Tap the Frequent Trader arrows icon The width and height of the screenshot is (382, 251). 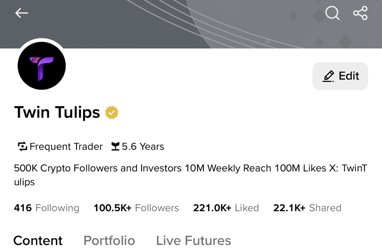click(23, 147)
